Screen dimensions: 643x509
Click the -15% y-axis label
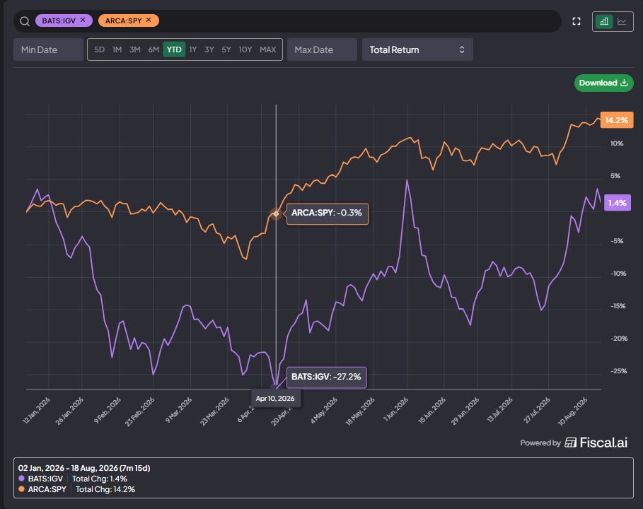point(618,306)
